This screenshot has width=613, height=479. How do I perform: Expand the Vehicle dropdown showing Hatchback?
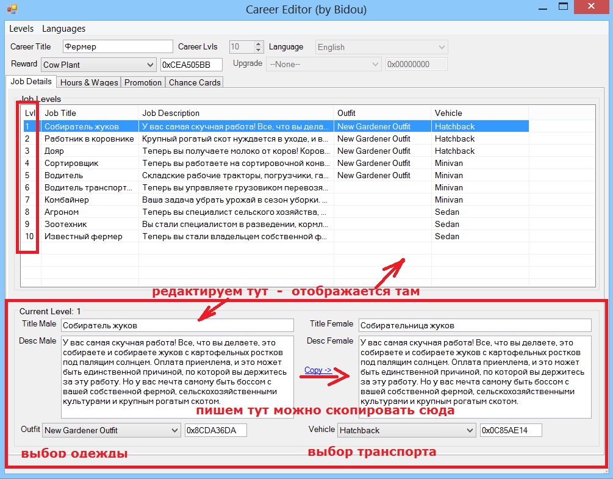pyautogui.click(x=470, y=430)
